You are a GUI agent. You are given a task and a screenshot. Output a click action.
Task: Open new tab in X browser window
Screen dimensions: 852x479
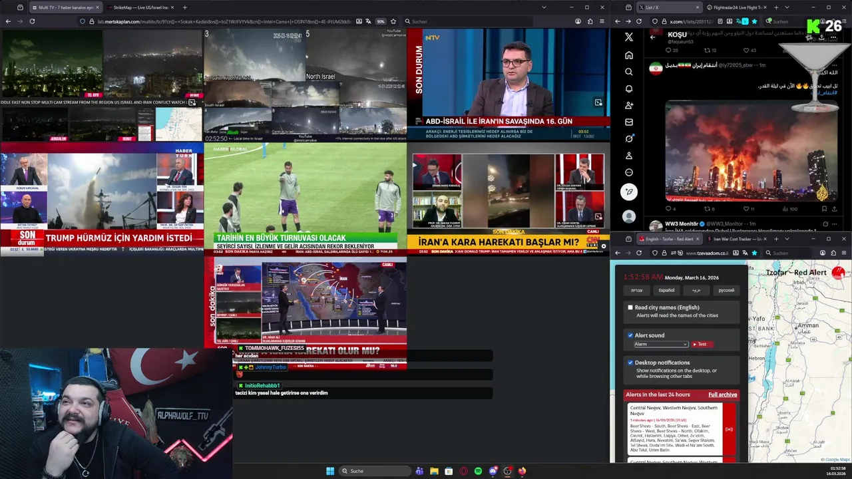point(776,7)
